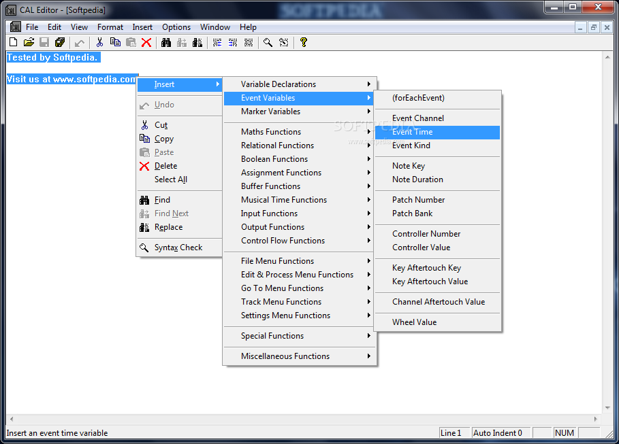Open the Help menu
Screen dimensions: 619x444
[248, 27]
